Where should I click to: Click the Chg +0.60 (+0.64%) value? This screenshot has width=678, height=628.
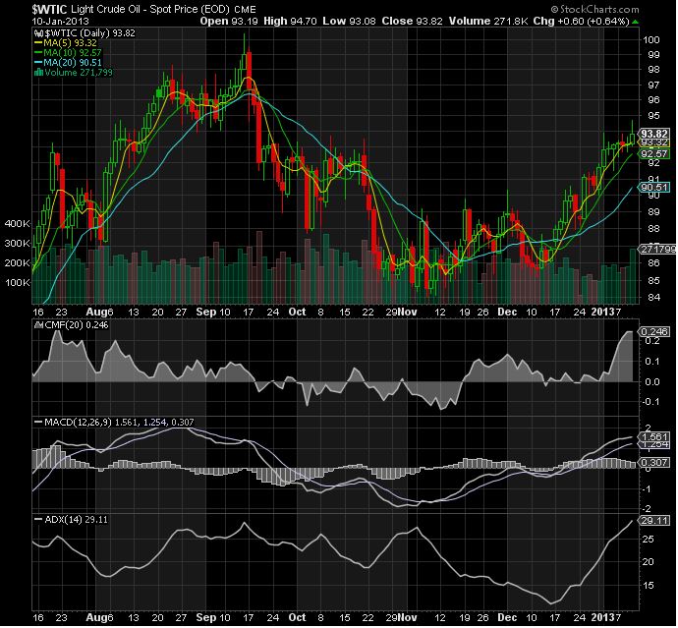[x=581, y=21]
